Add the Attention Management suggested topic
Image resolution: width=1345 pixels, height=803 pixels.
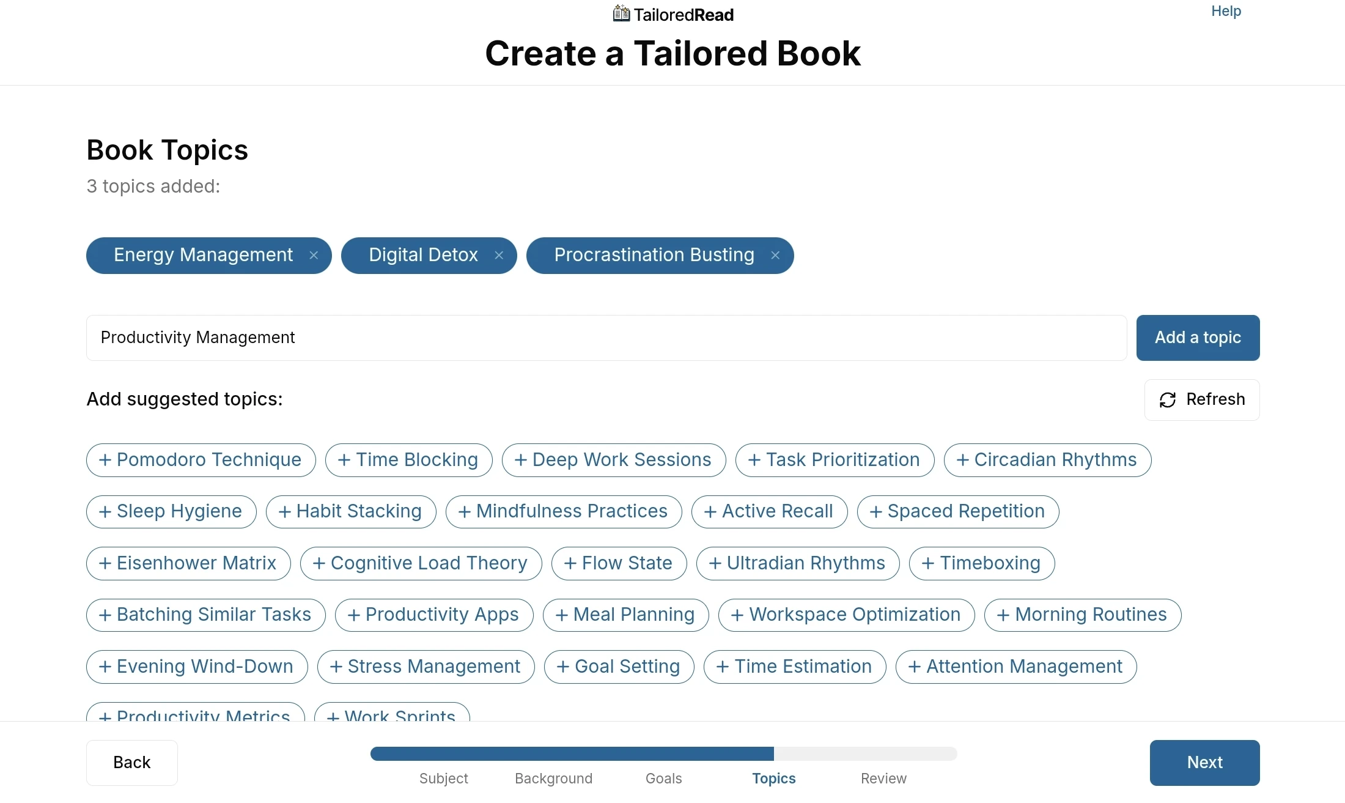(1015, 667)
